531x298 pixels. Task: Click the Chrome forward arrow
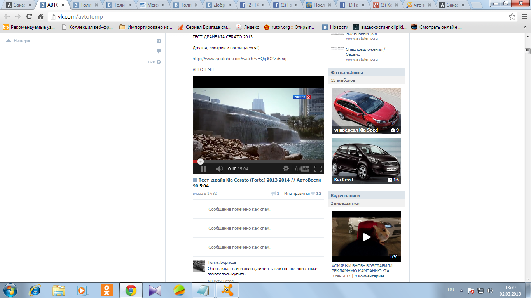pyautogui.click(x=18, y=17)
